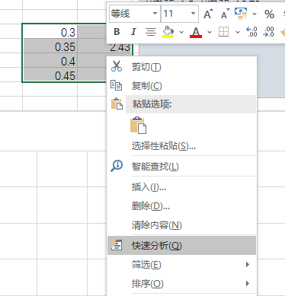Choose 插入(I)... from context menu

[181, 187]
